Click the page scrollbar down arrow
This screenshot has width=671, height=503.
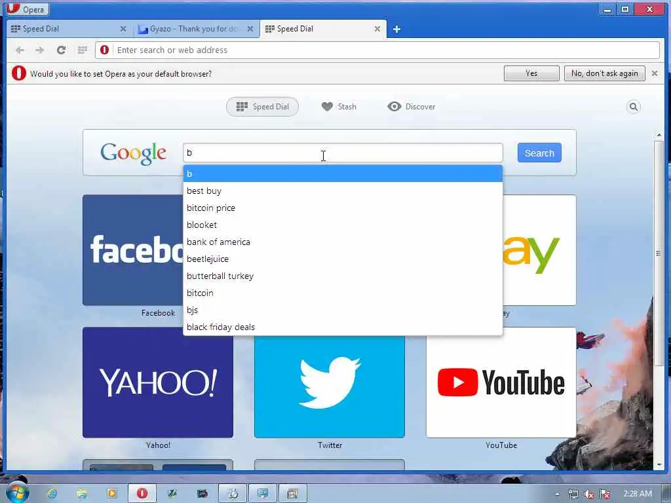[659, 464]
